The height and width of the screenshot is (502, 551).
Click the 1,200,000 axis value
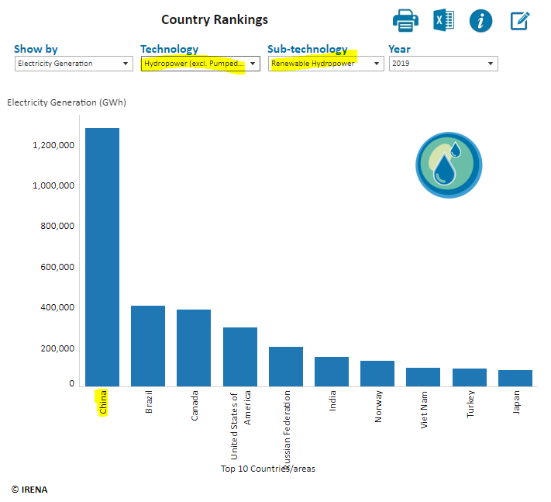point(53,145)
